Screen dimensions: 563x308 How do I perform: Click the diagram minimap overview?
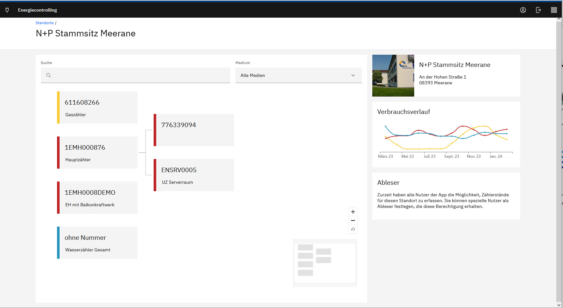325,263
